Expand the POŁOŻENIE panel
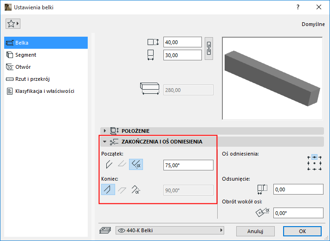The height and width of the screenshot is (241, 330). (104, 131)
